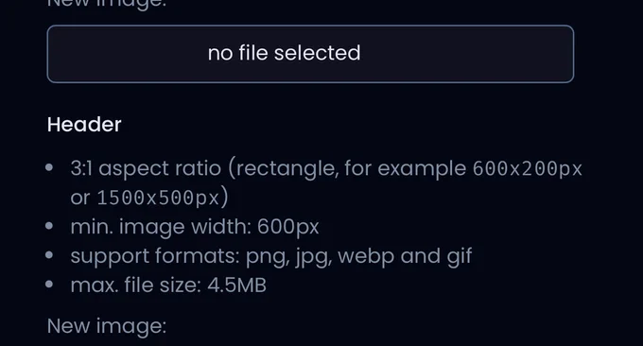Click the word "rectangle" in the first bullet

(287, 169)
